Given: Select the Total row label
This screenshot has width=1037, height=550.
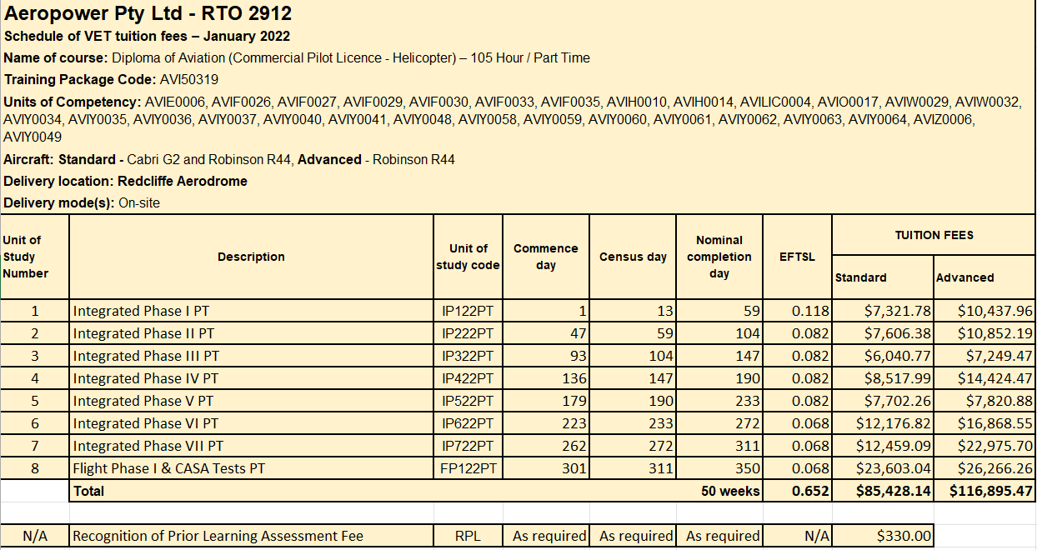Looking at the screenshot, I should 88,491.
